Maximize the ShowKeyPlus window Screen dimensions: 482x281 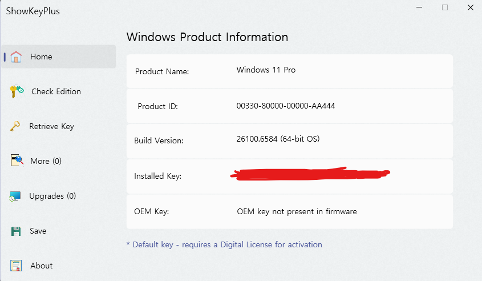click(445, 7)
